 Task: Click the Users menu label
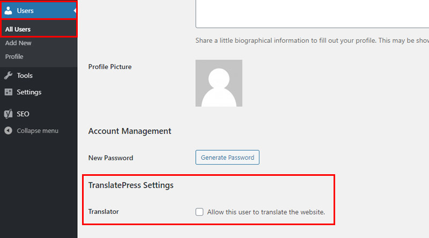(25, 11)
